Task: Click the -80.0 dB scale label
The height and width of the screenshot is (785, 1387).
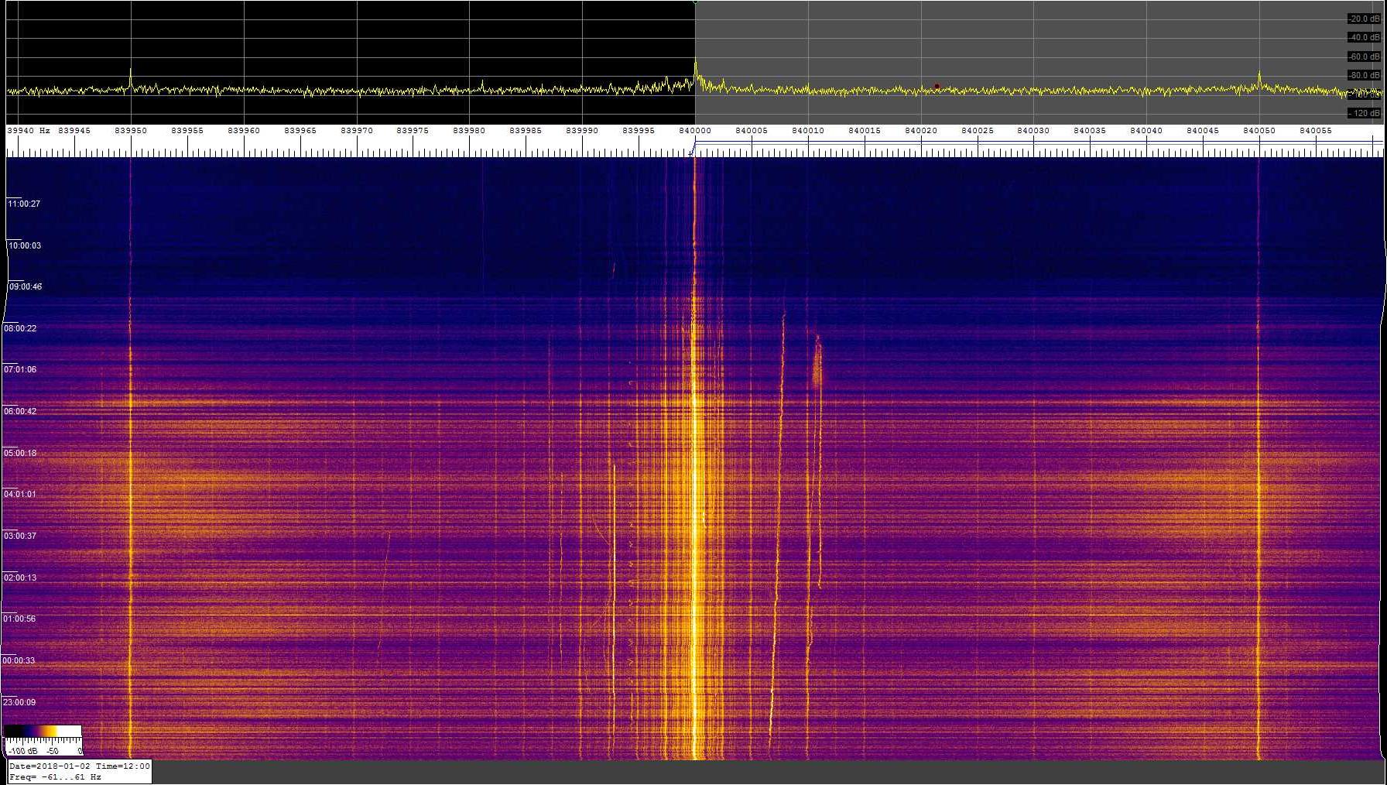Action: point(1364,75)
